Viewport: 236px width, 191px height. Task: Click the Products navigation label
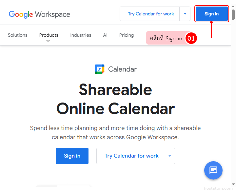pos(49,35)
